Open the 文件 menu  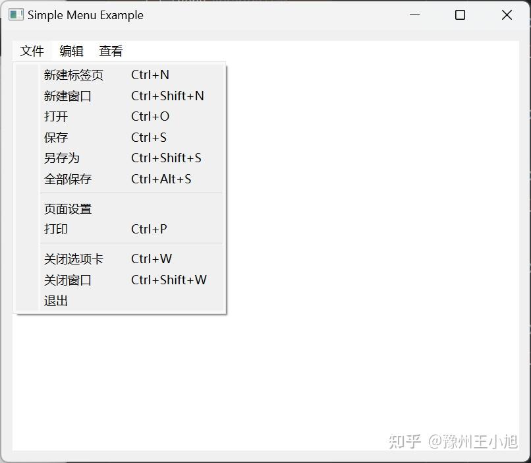(x=32, y=51)
